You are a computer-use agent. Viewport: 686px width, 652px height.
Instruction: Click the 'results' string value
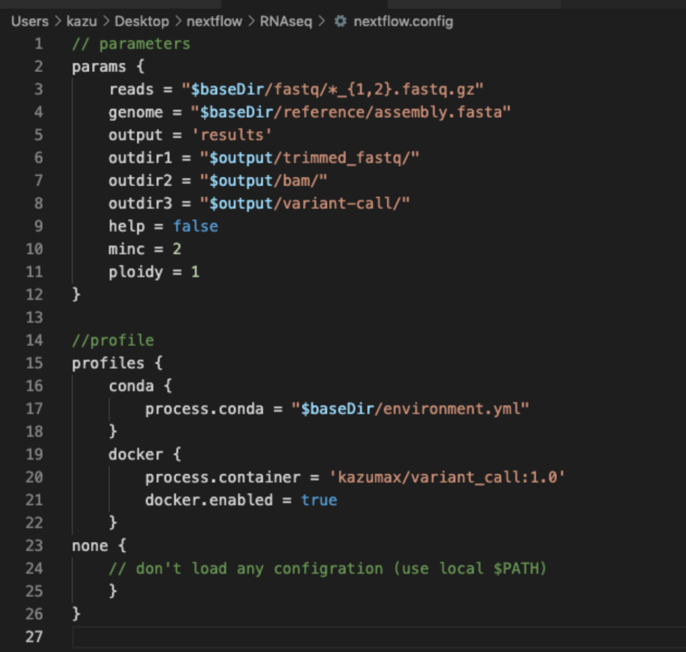coord(232,135)
